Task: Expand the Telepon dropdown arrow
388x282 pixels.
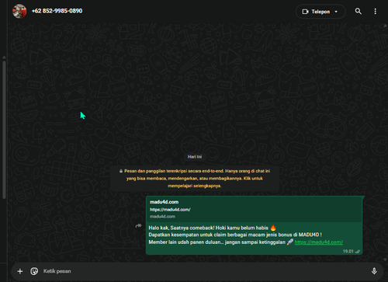Action: pyautogui.click(x=336, y=12)
